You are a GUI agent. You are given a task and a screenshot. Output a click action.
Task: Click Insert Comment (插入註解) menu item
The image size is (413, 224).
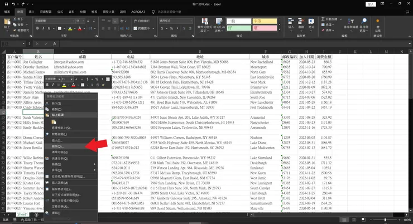(x=60, y=183)
